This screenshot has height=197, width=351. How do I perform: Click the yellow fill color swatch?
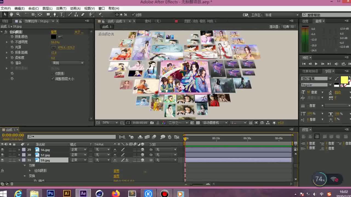point(344,80)
